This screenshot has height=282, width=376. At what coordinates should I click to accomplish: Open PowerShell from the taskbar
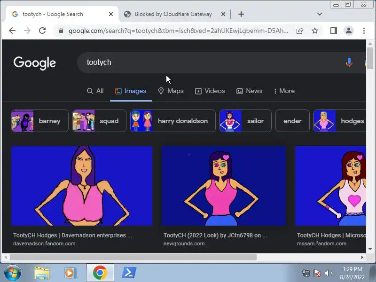[129, 273]
